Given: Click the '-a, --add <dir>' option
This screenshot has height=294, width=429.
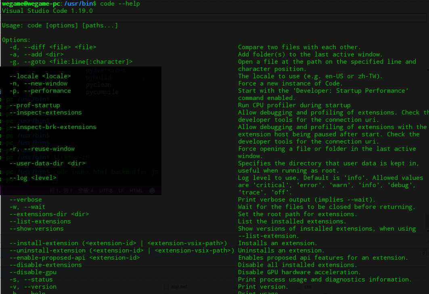Looking at the screenshot, I should coord(36,54).
